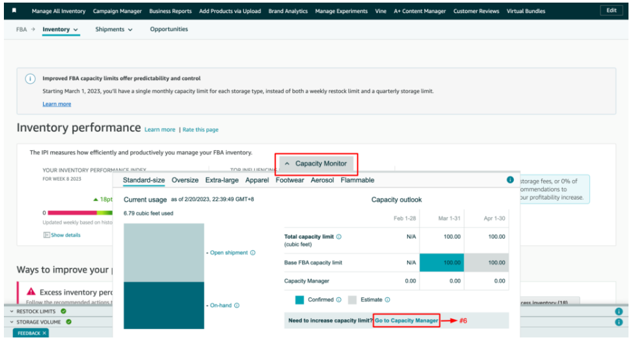Click On-hand link
The width and height of the screenshot is (635, 342).
coord(221,305)
